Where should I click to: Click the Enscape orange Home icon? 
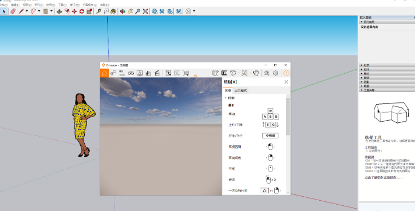pos(104,73)
